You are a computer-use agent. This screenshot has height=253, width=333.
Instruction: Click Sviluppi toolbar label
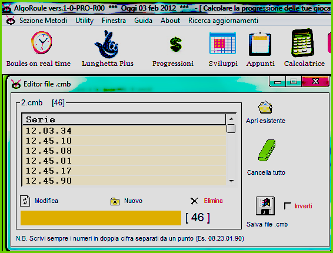point(223,64)
